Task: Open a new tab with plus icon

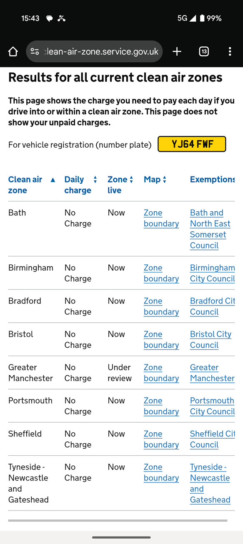Action: [x=177, y=51]
